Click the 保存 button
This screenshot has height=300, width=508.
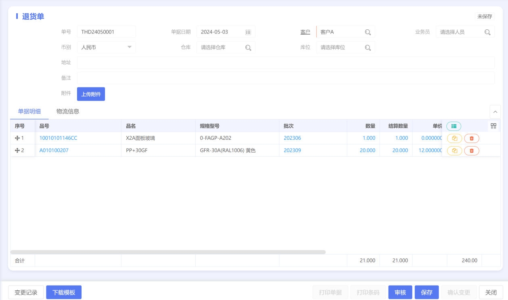(426, 292)
